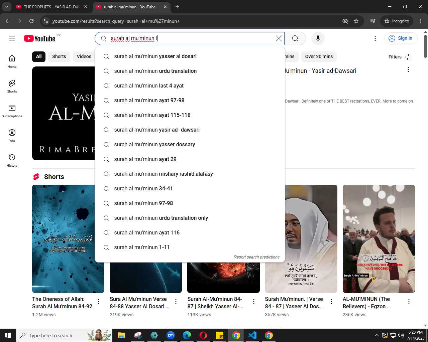Viewport: 428px width, 342px height.
Task: Select the Over 20 mins filter chip
Action: 319,56
